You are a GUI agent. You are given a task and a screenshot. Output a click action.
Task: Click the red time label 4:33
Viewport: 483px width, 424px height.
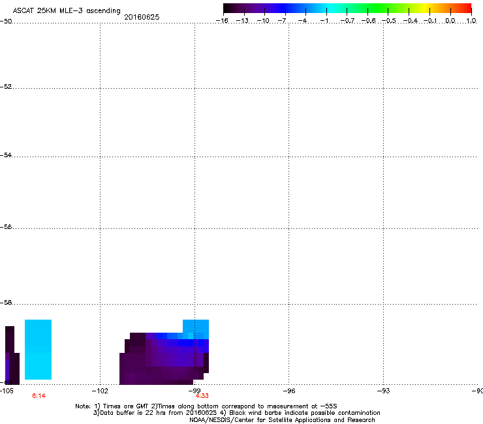202,396
